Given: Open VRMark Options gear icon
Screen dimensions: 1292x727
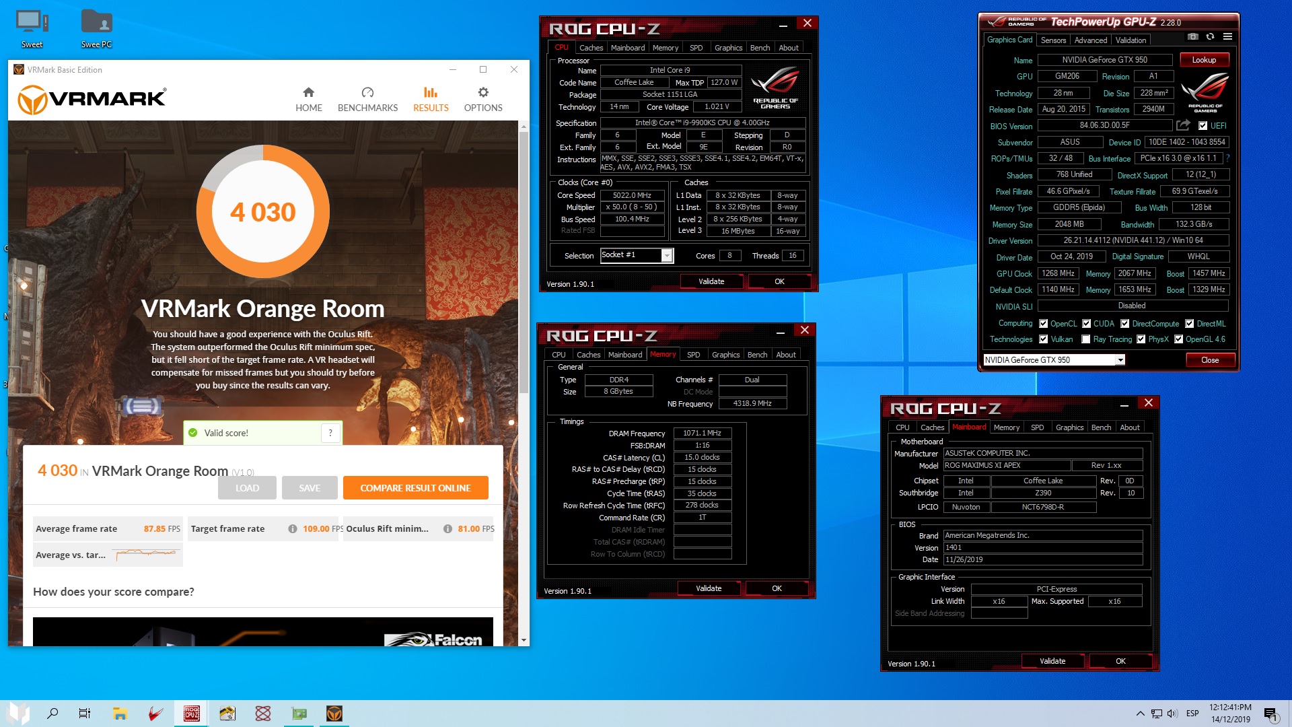Looking at the screenshot, I should [x=483, y=92].
